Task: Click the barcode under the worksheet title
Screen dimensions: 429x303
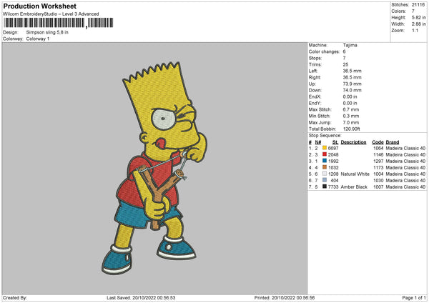Action: click(x=59, y=23)
